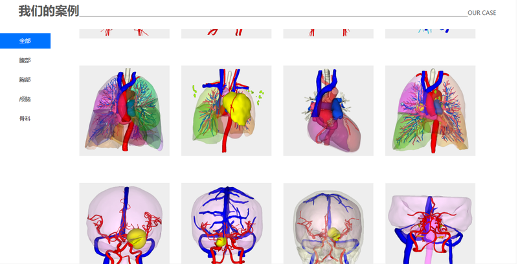Open lung model with pink and green lobes
The image size is (518, 264).
[x=430, y=111]
